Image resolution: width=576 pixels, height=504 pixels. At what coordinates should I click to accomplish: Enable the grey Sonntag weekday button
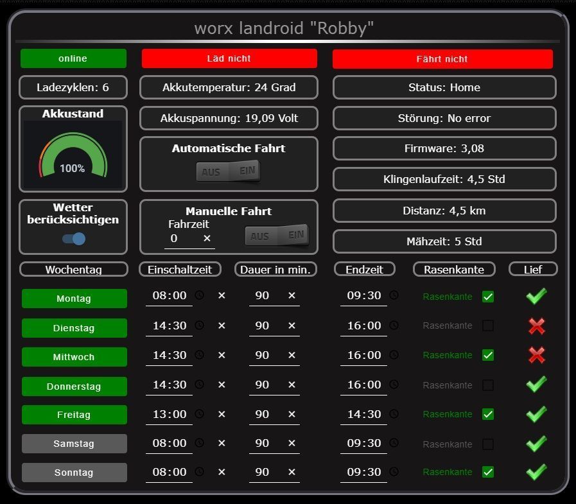pyautogui.click(x=74, y=473)
